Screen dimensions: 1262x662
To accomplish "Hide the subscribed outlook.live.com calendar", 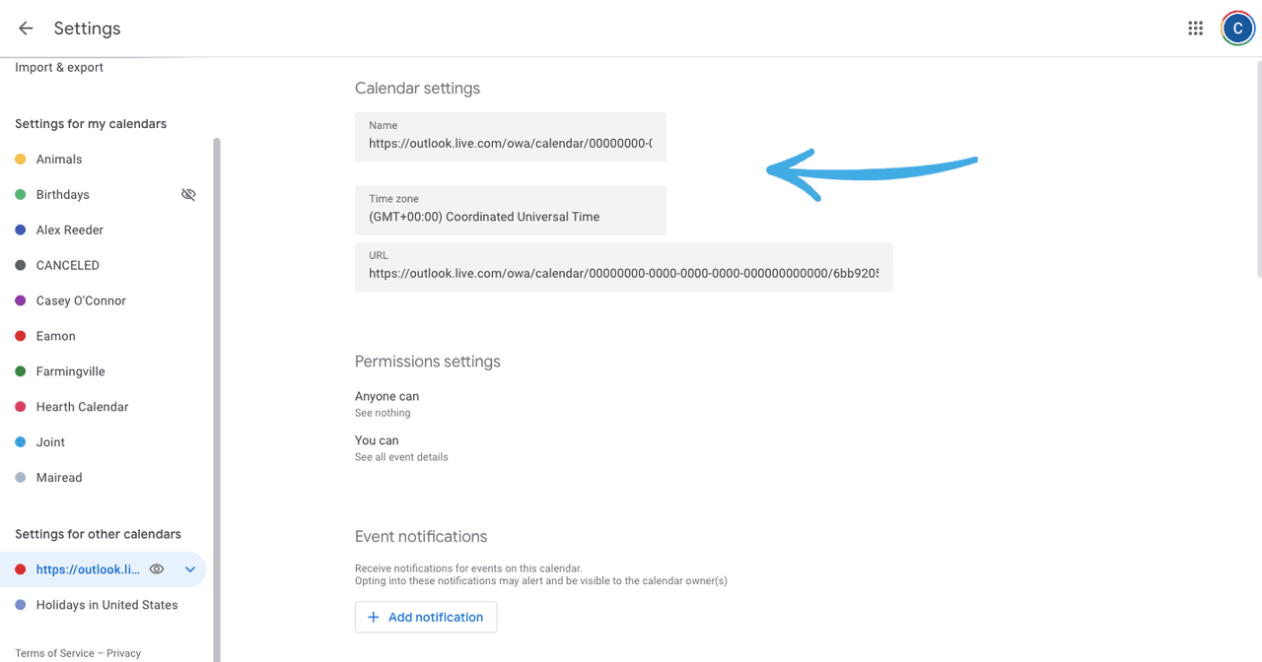I will (156, 568).
